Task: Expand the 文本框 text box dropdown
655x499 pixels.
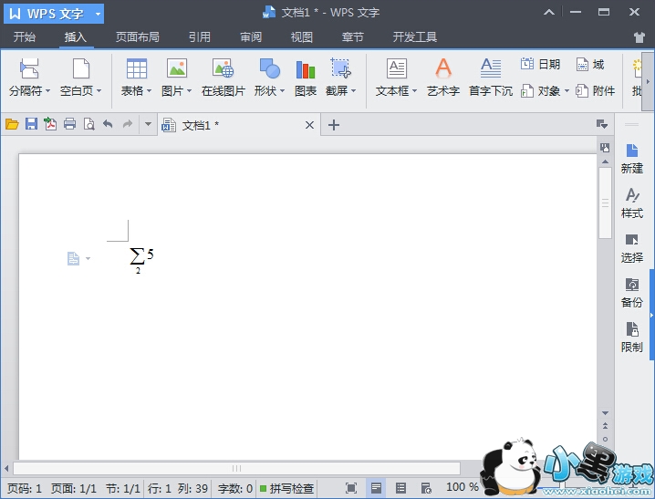Action: point(414,91)
